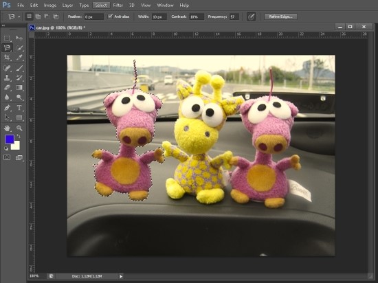Open the status bar info arrow menu
Image resolution: width=378 pixels, height=283 pixels.
[x=121, y=277]
